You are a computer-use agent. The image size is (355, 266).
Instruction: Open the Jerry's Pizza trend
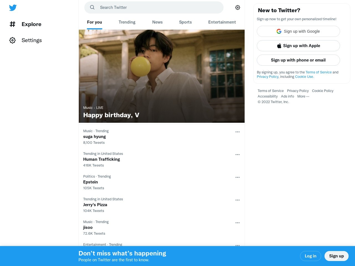tap(95, 205)
